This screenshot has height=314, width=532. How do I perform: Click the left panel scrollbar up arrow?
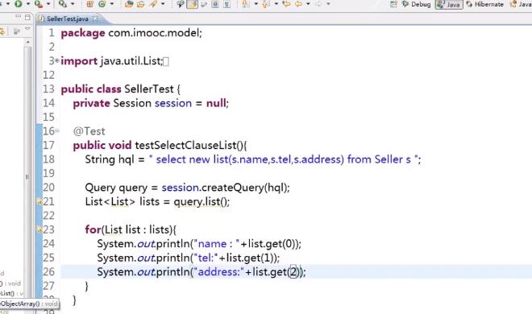28,42
